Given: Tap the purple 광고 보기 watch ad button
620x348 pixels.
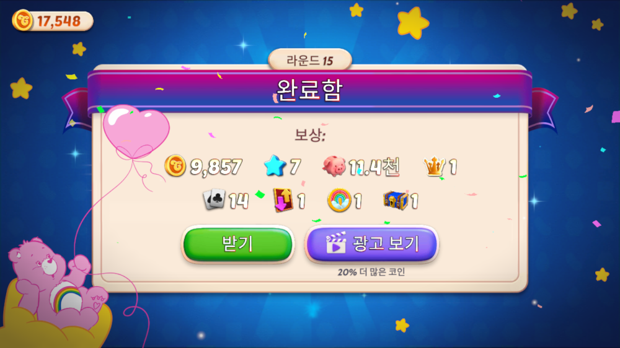Looking at the screenshot, I should pos(371,244).
